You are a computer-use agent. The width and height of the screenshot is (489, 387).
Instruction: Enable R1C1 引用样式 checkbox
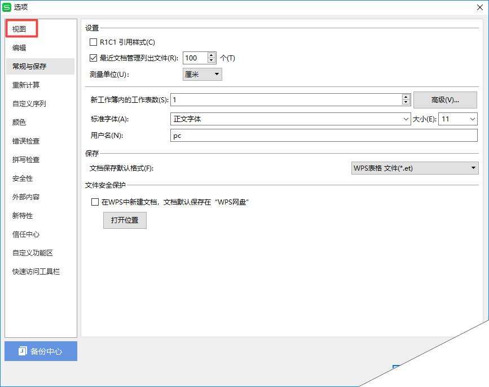point(93,42)
